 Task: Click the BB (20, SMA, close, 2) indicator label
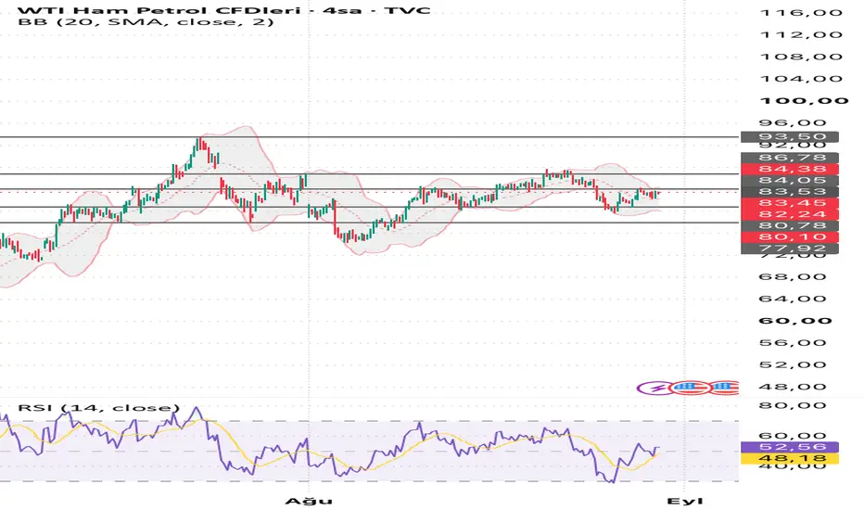[x=146, y=22]
